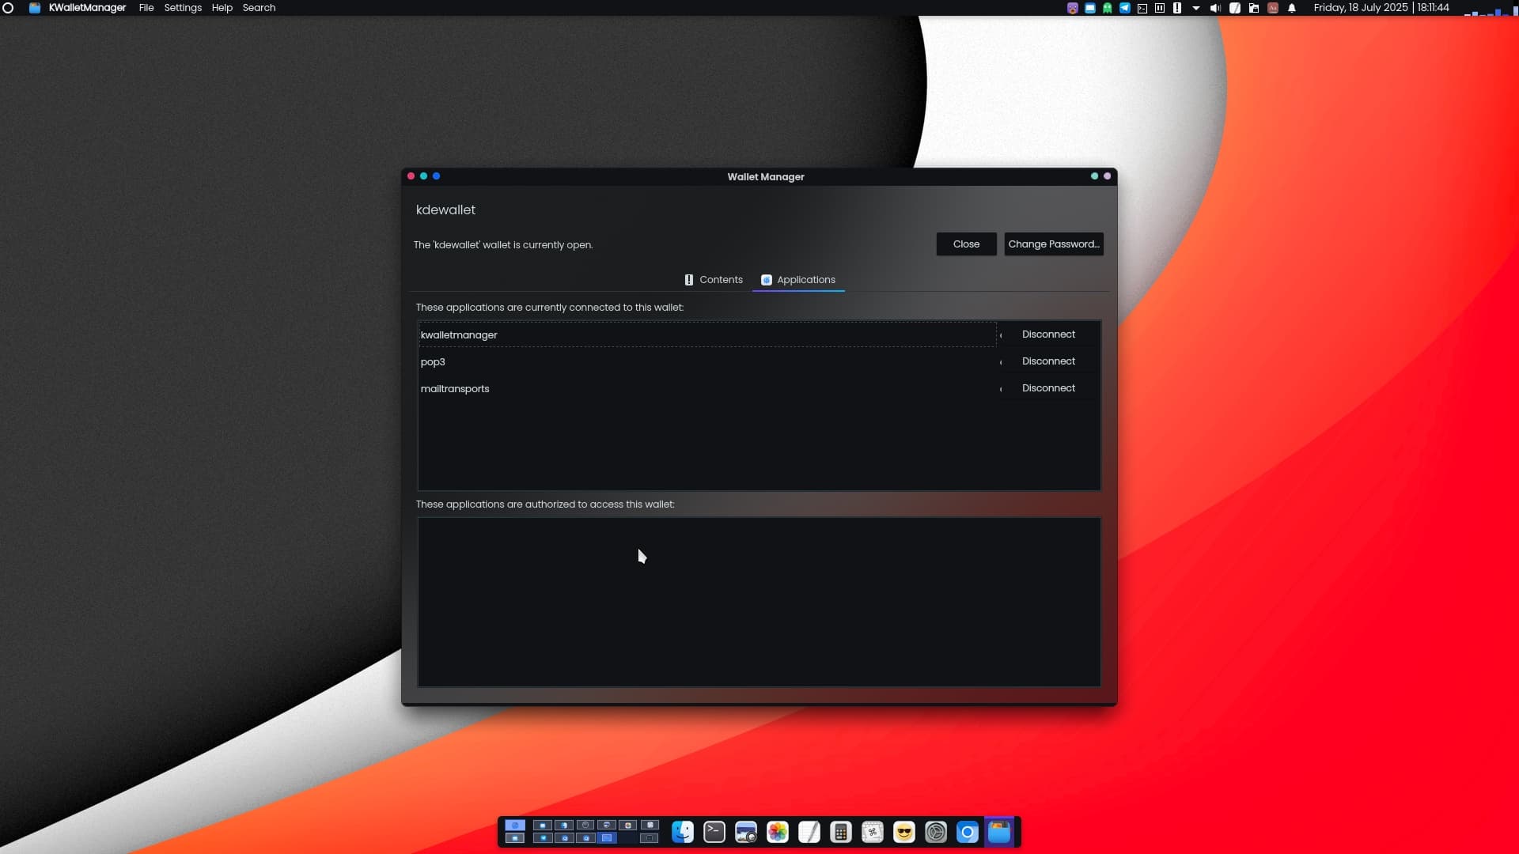Disconnect pop3 from the wallet
This screenshot has width=1519, height=854.
tap(1048, 361)
